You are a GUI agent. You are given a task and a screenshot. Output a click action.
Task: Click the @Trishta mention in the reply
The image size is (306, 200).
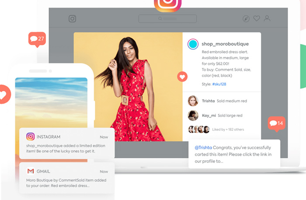pyautogui.click(x=203, y=147)
